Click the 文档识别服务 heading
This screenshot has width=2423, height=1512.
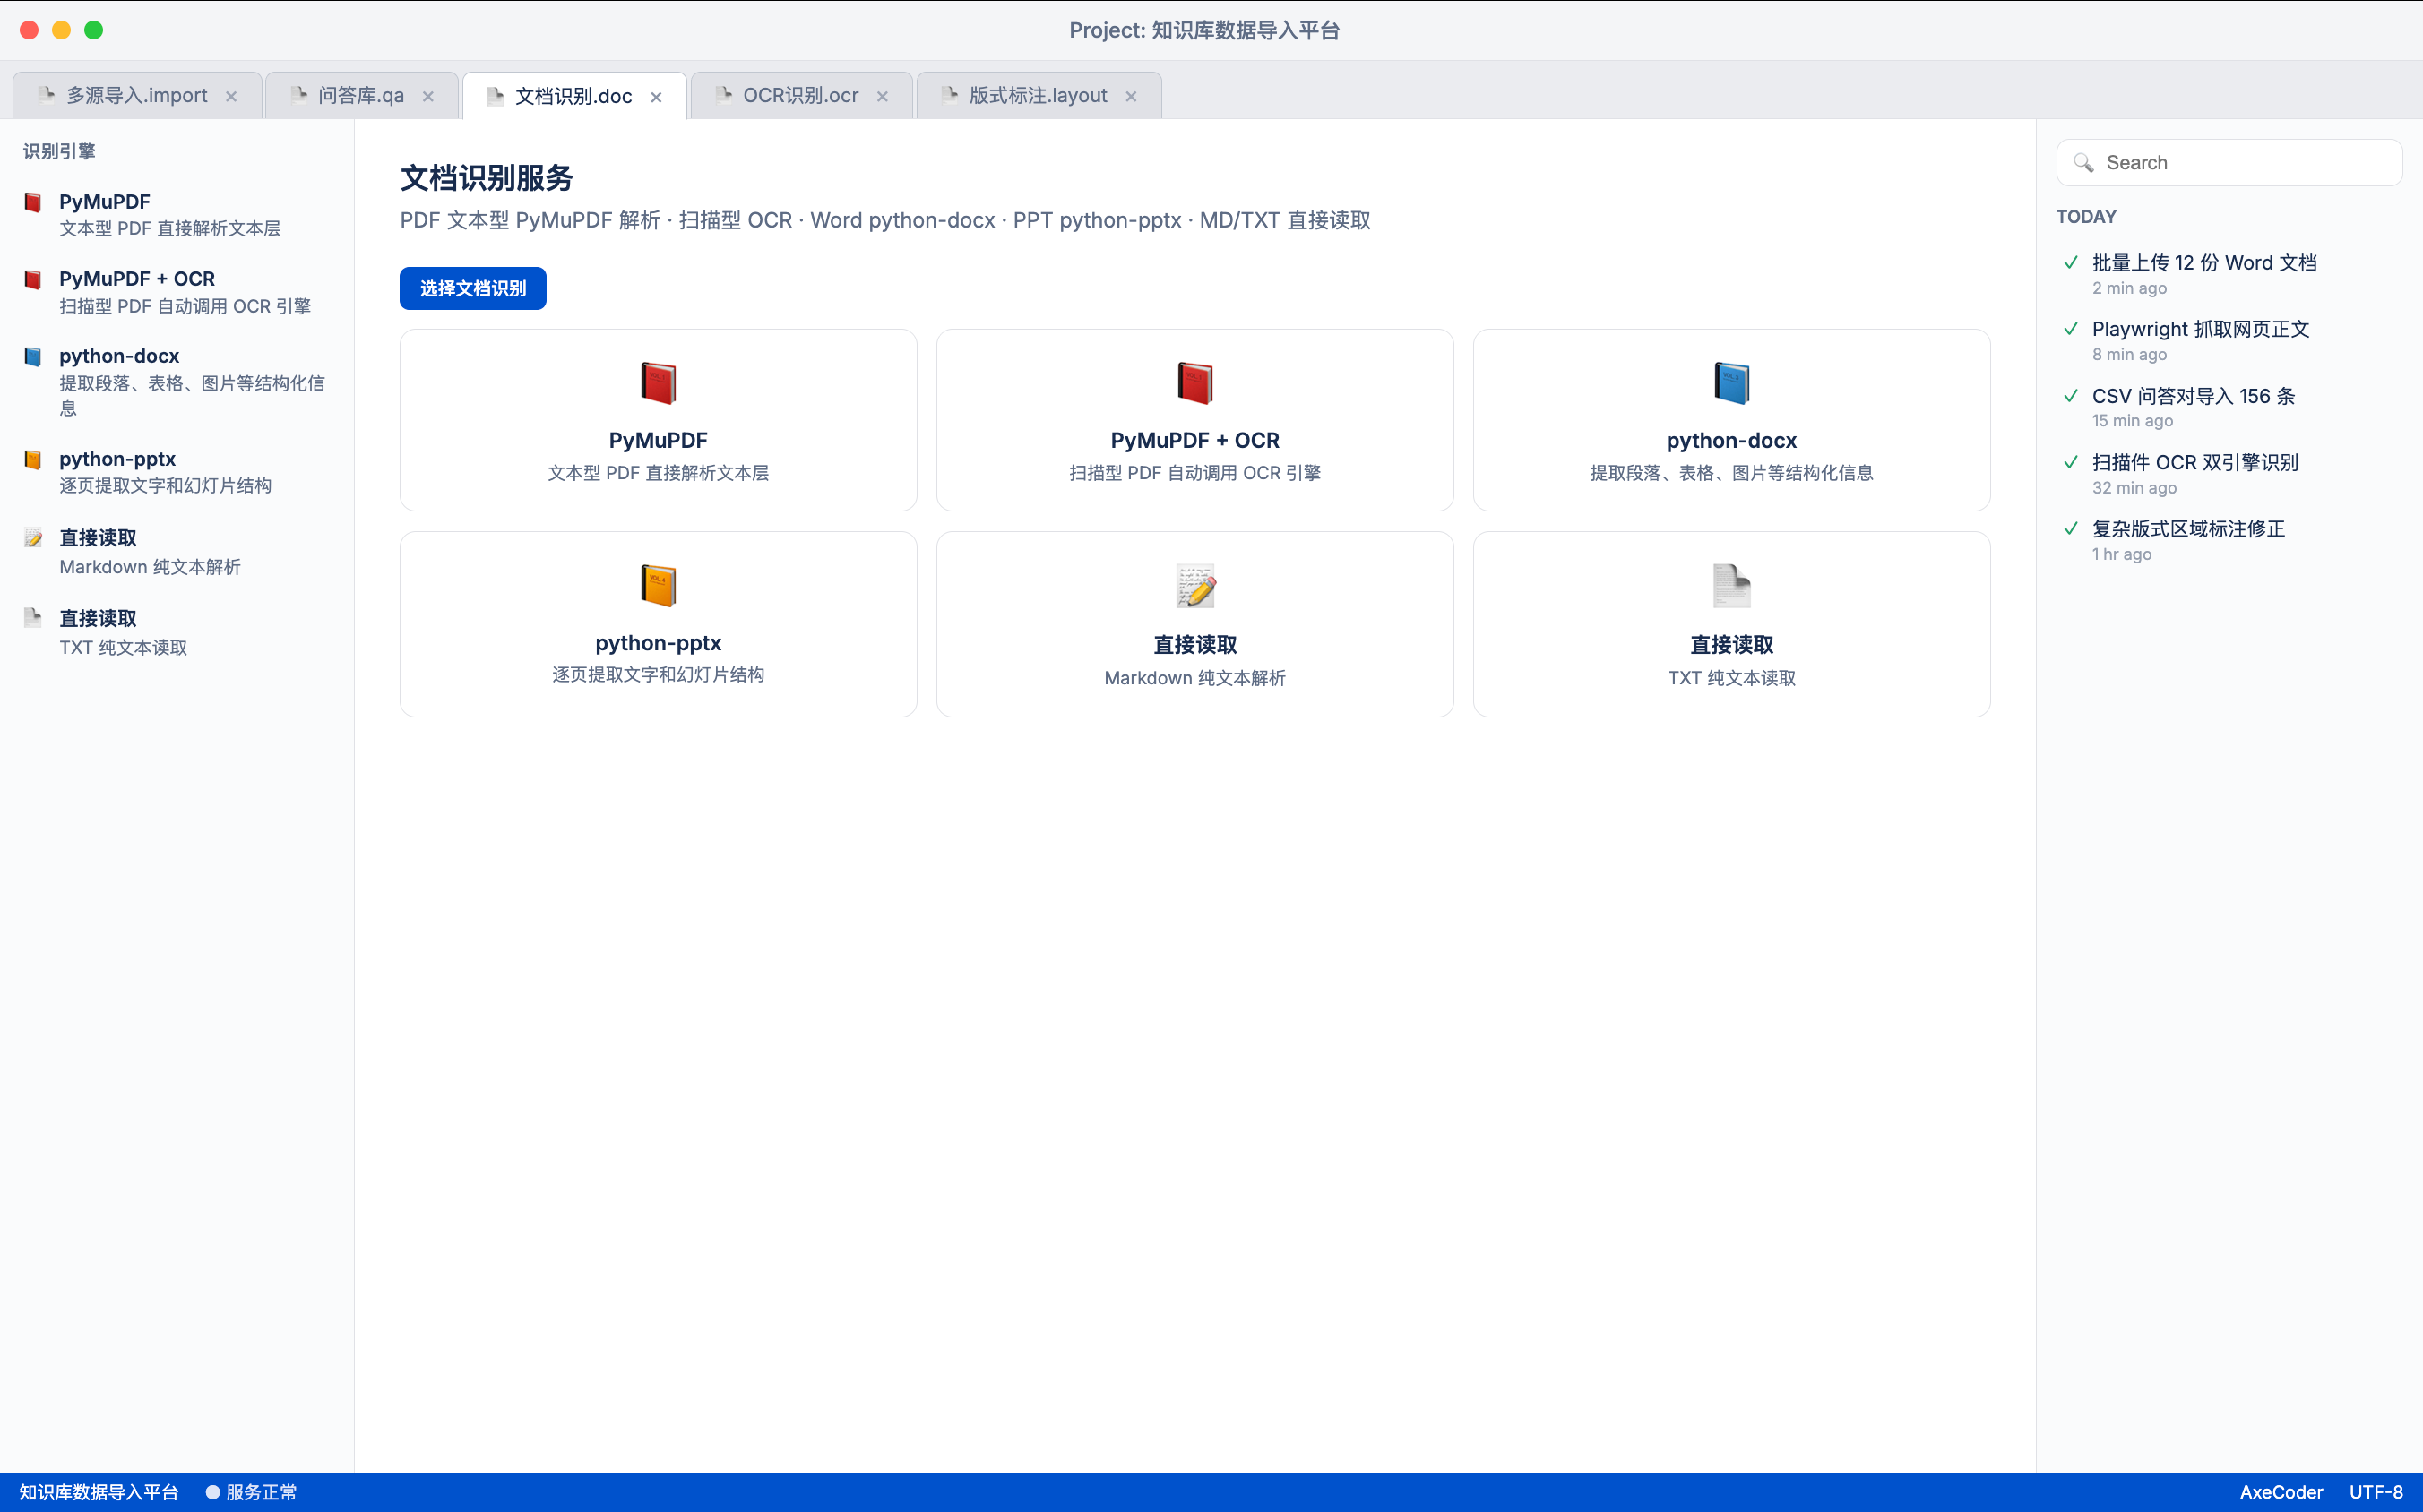(487, 178)
